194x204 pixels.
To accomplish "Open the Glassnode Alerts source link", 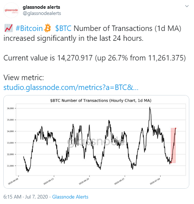I will click(x=70, y=197).
